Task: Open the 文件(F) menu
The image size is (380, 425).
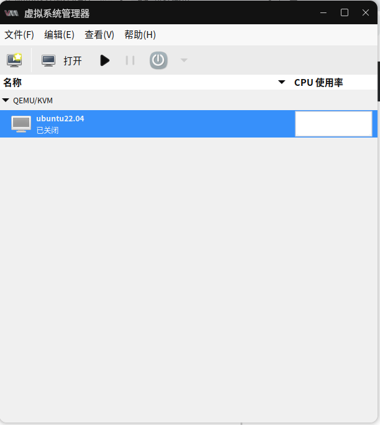Action: pos(19,35)
